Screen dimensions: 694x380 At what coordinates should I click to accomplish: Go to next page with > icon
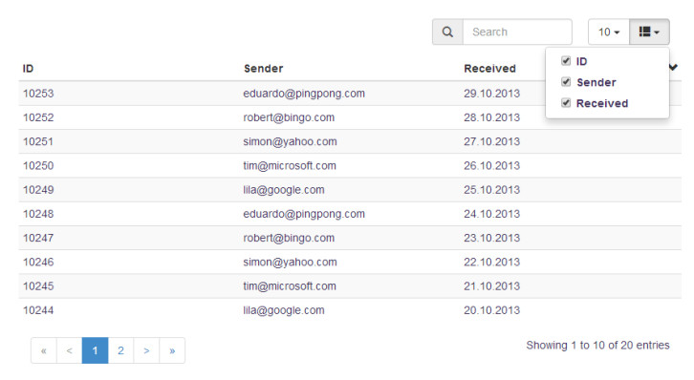pyautogui.click(x=146, y=350)
